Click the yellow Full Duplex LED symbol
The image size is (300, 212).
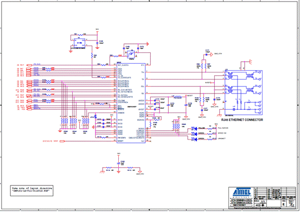(x=194, y=129)
